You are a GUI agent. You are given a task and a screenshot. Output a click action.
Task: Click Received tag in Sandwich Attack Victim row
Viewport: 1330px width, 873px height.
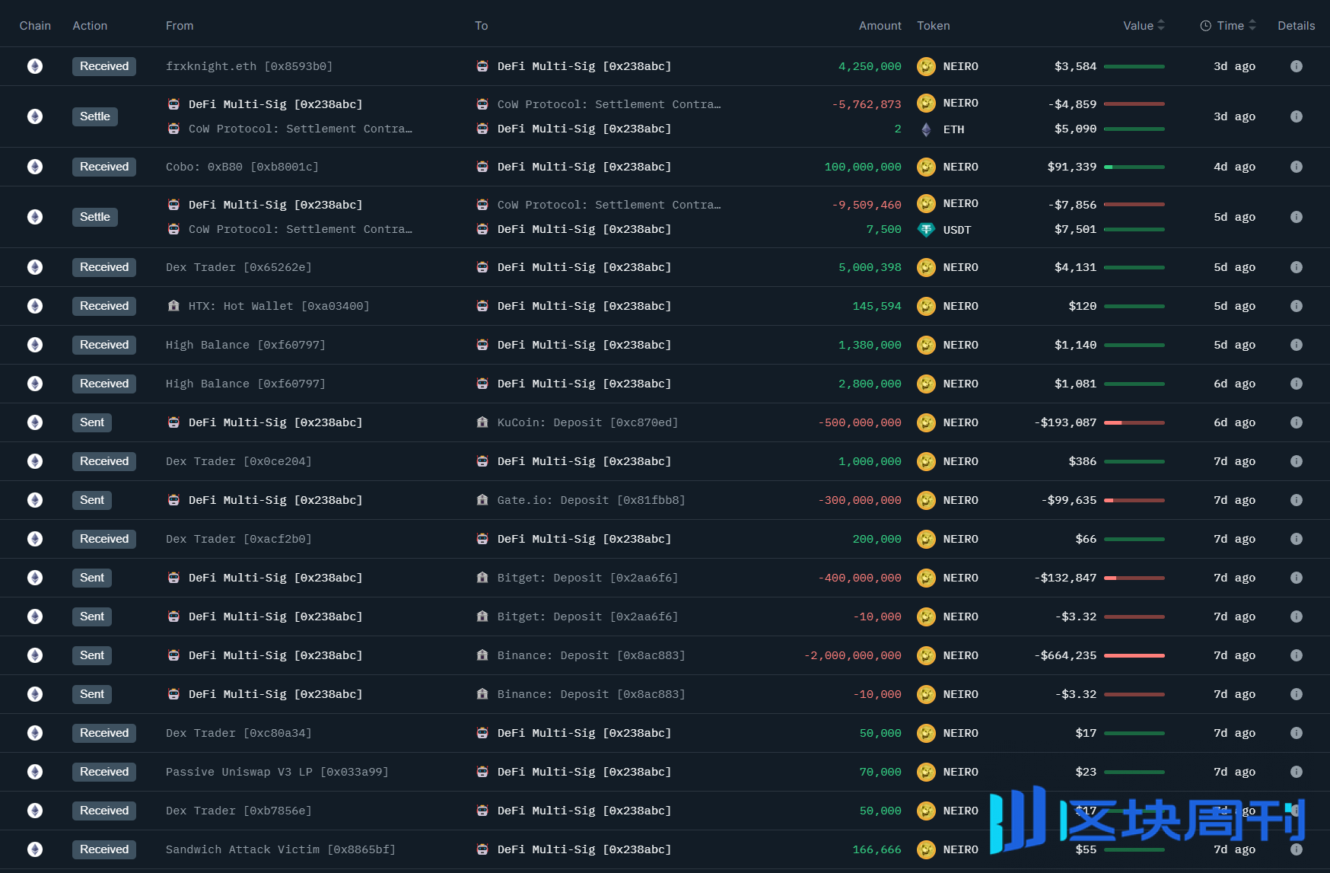104,849
